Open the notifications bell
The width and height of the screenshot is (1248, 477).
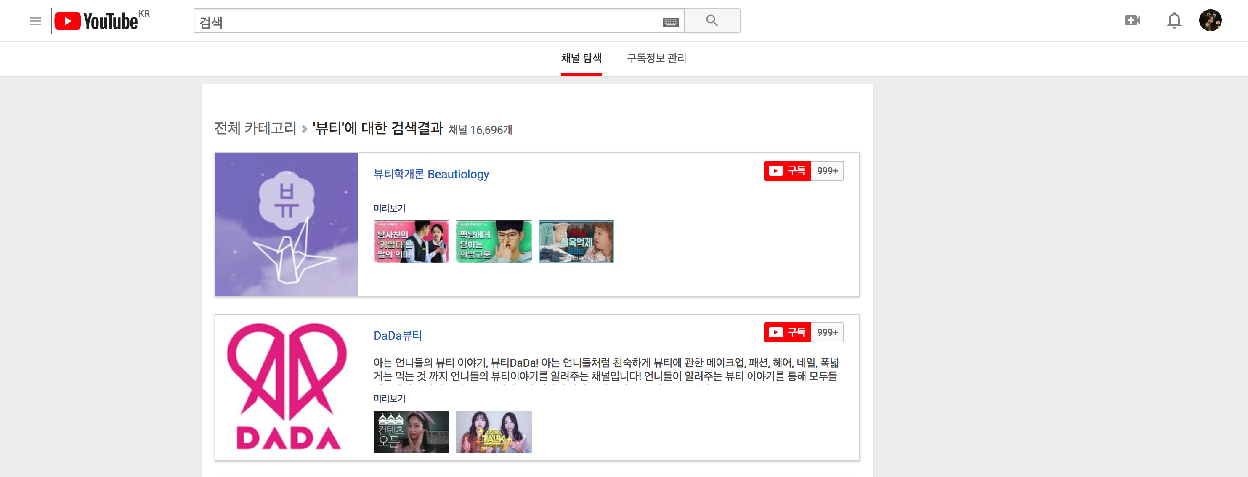click(x=1174, y=20)
